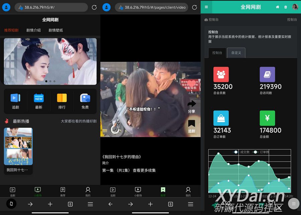Expand the floating round menu button

click(294, 203)
